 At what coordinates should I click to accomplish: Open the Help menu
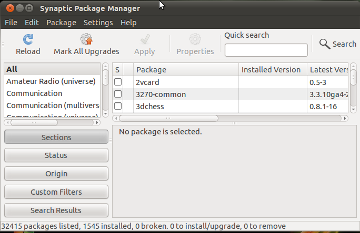pyautogui.click(x=128, y=23)
